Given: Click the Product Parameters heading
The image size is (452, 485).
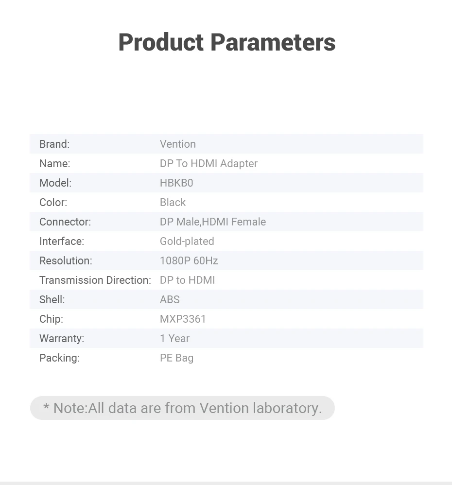Looking at the screenshot, I should point(226,42).
